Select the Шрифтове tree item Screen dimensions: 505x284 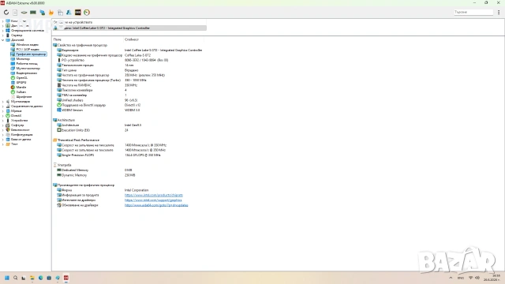coord(24,96)
